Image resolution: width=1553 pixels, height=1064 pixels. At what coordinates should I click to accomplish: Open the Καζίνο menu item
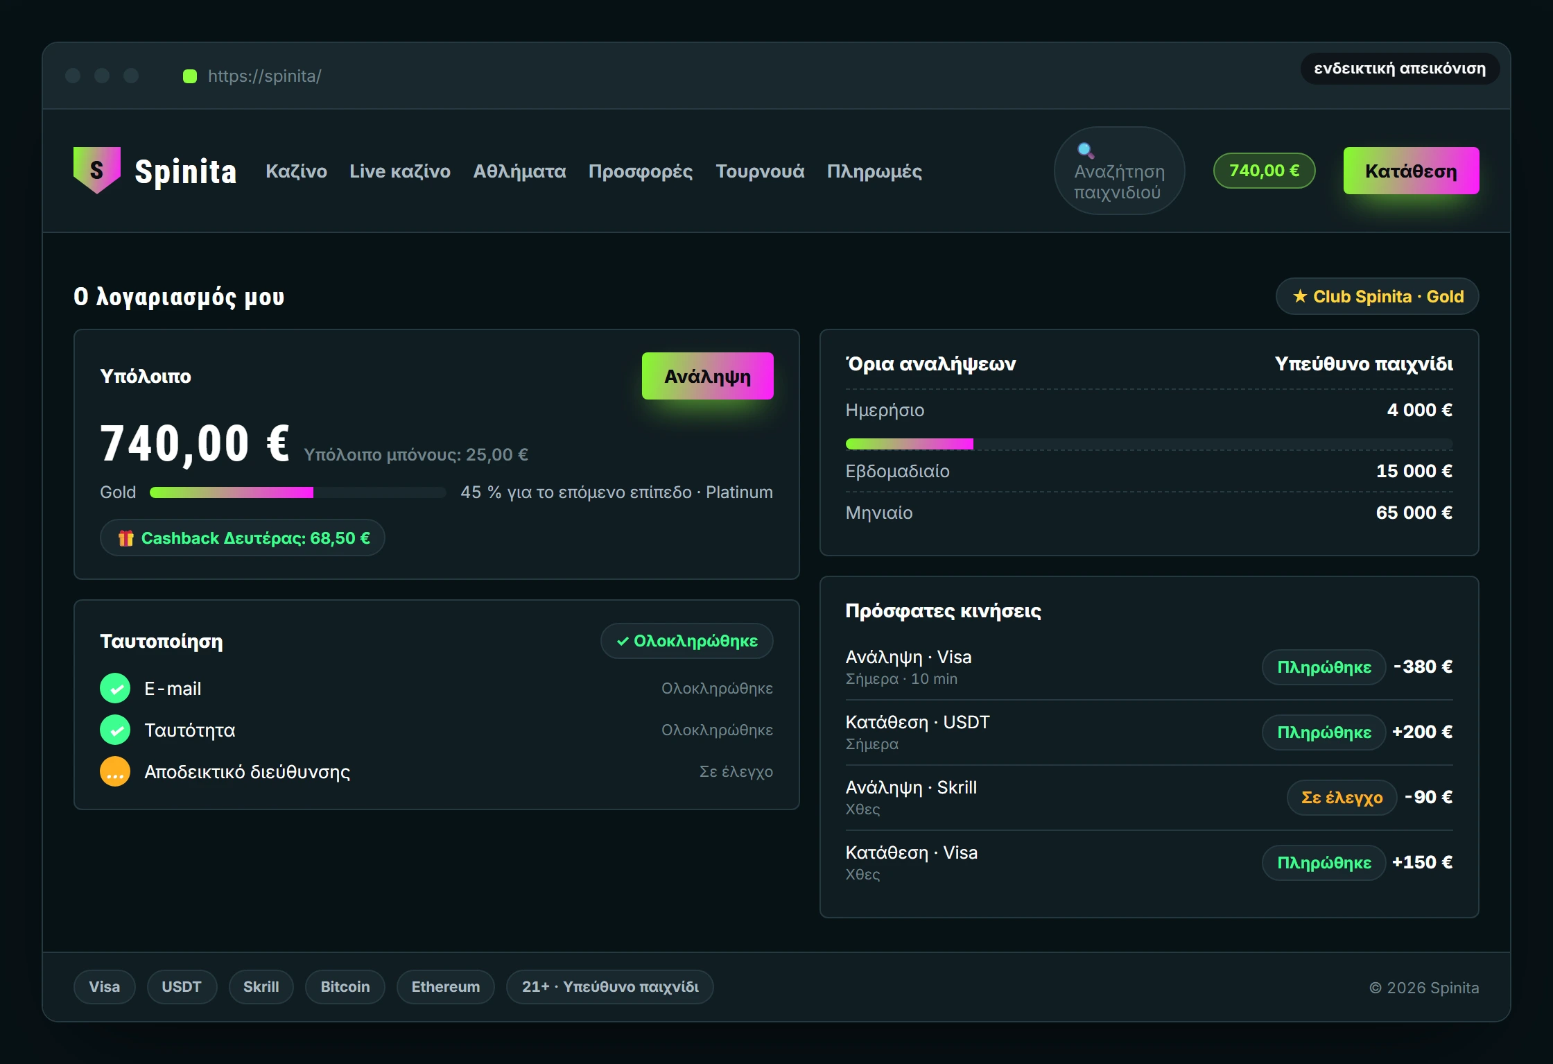point(296,171)
